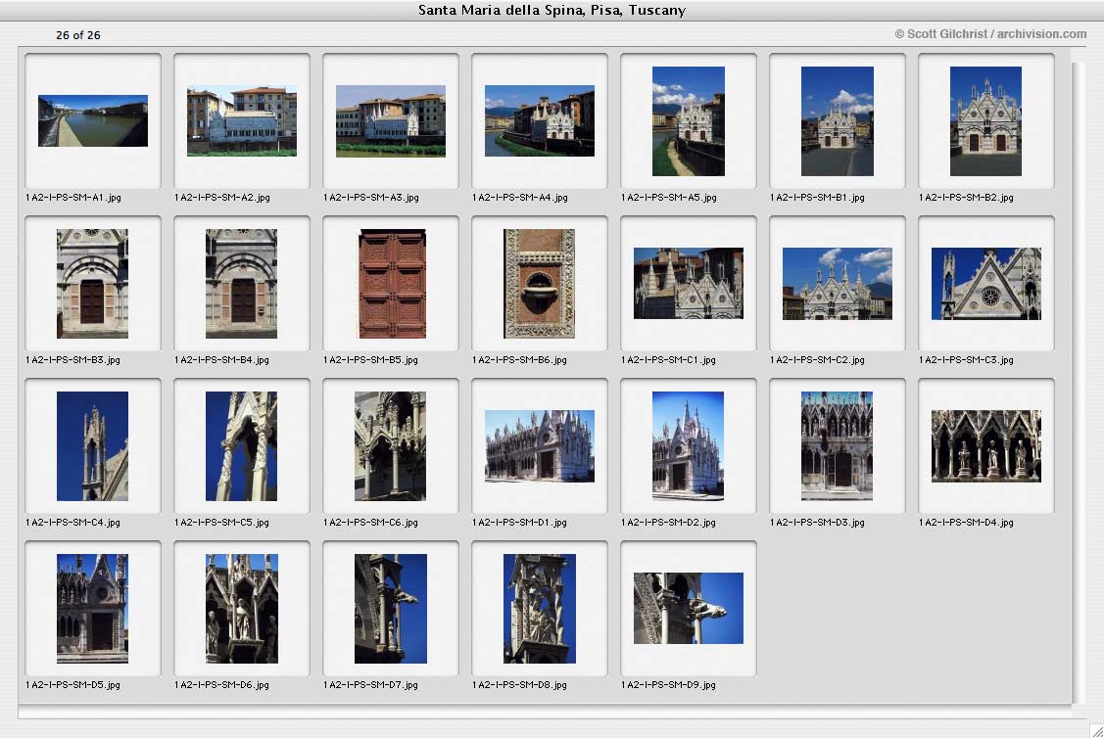
Task: Select the B3 doorway thumbnail
Action: pos(92,284)
